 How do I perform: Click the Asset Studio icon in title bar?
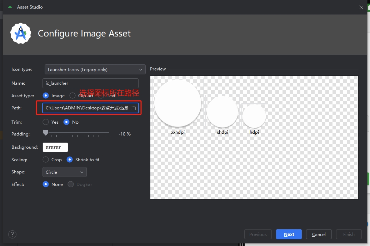click(x=9, y=7)
